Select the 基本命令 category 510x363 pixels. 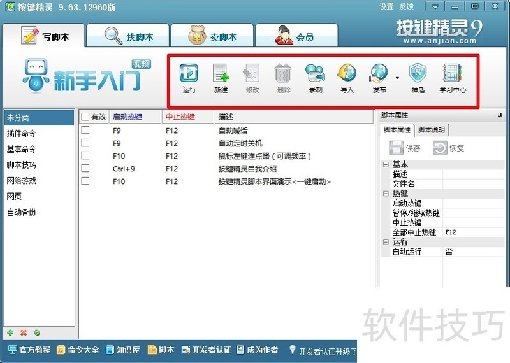39,149
